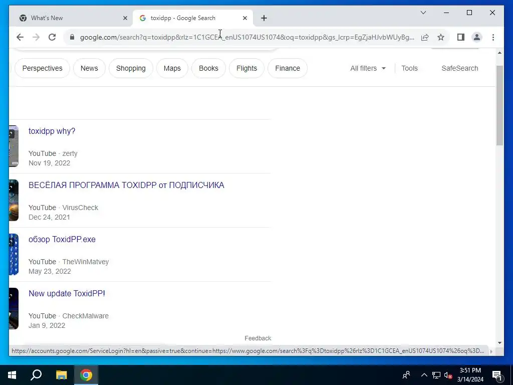Click the vertical scrollbar thumb
This screenshot has height=385, width=513.
499,105
